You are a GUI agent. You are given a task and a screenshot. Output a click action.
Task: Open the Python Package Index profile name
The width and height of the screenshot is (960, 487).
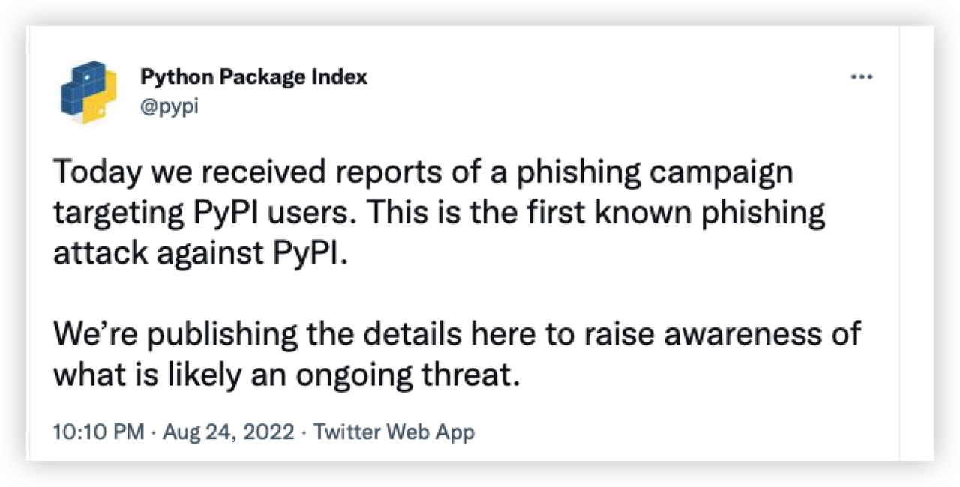pos(253,76)
